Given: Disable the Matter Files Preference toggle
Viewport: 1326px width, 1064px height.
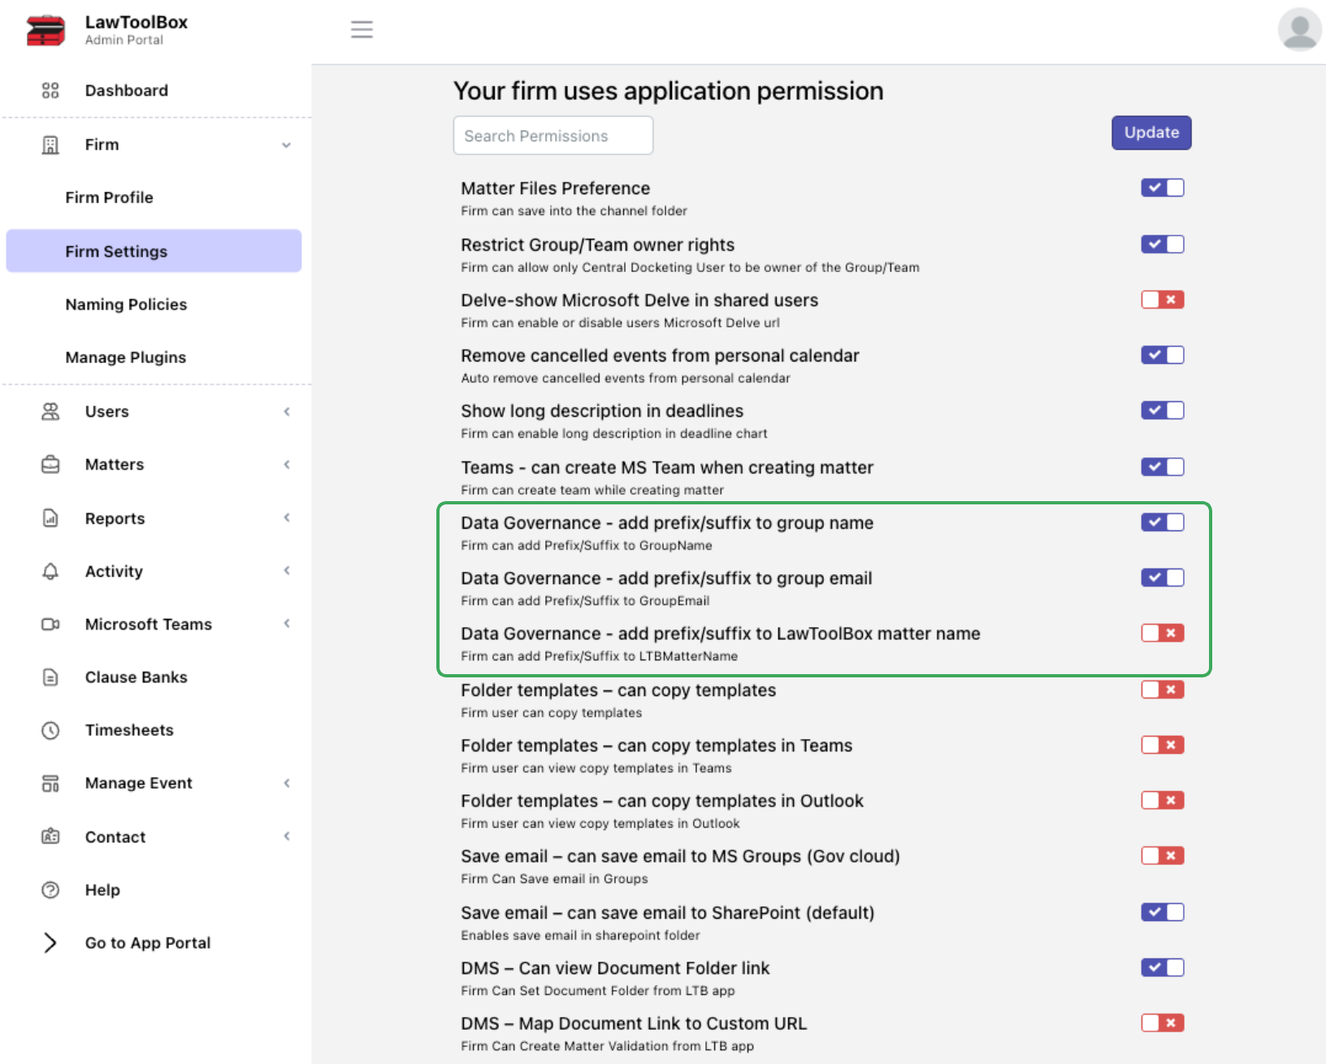Looking at the screenshot, I should click(1162, 188).
